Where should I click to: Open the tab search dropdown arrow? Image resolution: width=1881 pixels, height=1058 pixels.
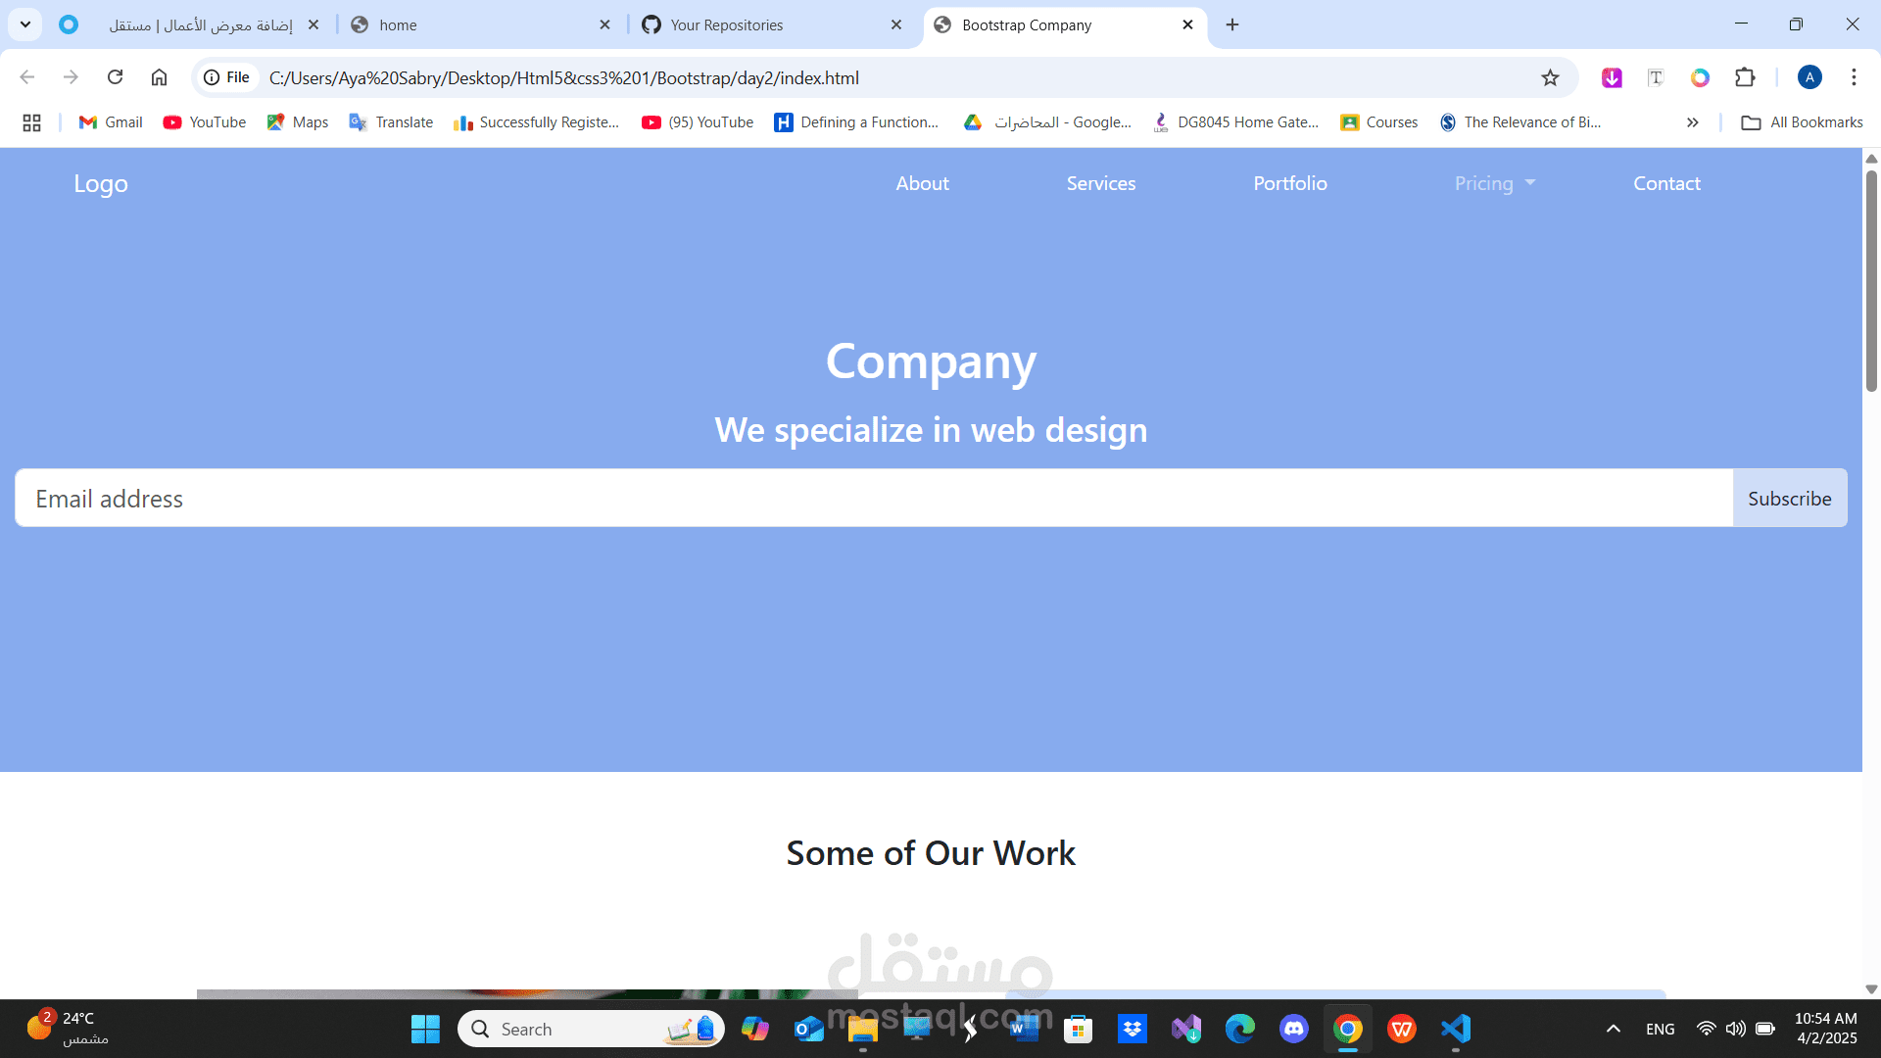[x=25, y=24]
